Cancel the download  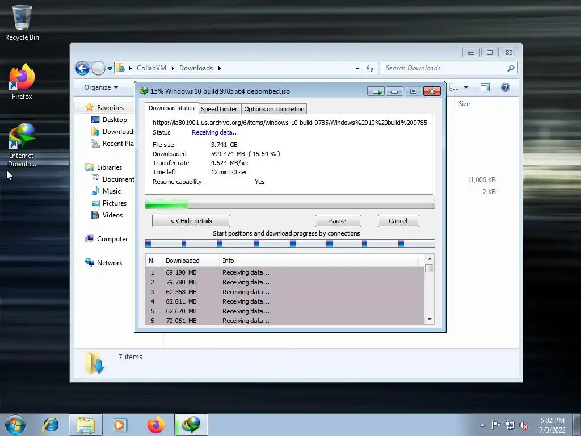pyautogui.click(x=398, y=221)
